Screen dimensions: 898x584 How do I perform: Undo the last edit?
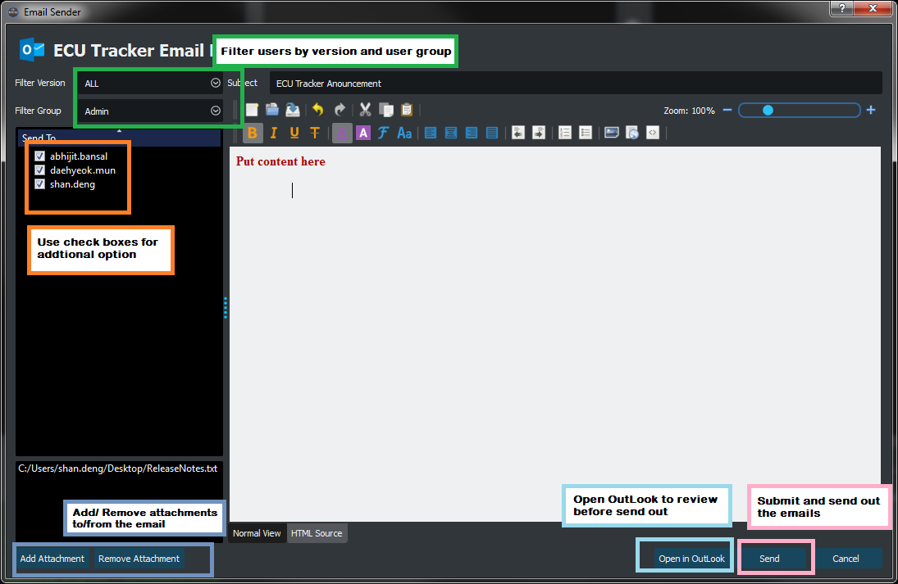click(x=318, y=110)
